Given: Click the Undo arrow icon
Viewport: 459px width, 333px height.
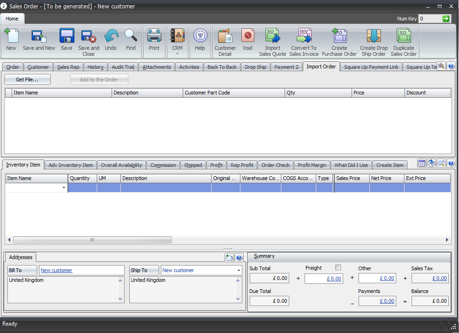Looking at the screenshot, I should click(x=111, y=36).
